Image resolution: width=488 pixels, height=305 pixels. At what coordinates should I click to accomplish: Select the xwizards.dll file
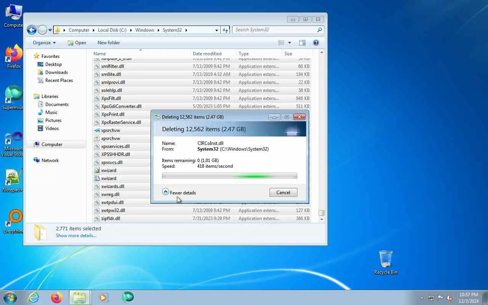pos(112,186)
